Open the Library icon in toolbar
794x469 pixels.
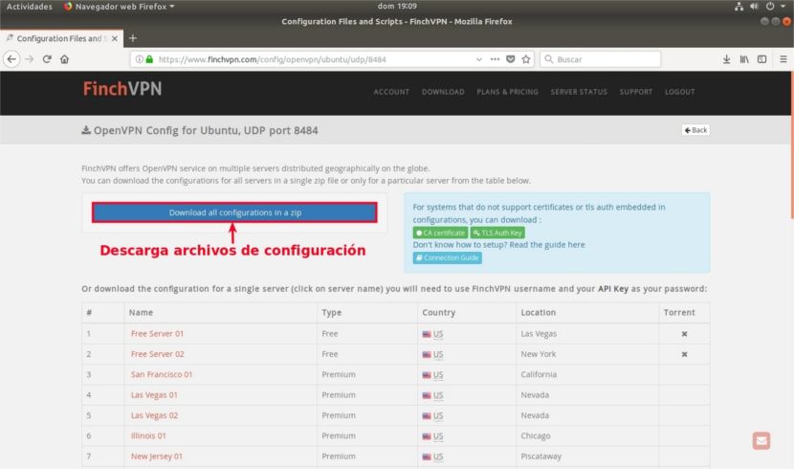[x=744, y=59]
